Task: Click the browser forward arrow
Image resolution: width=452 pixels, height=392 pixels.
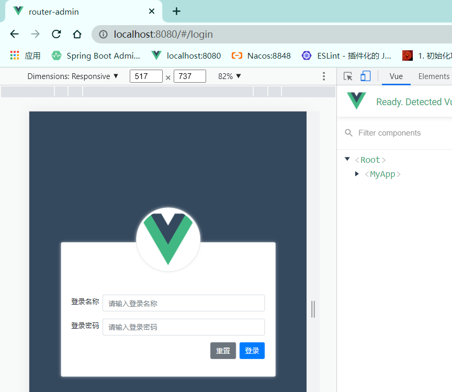Action: coord(35,34)
